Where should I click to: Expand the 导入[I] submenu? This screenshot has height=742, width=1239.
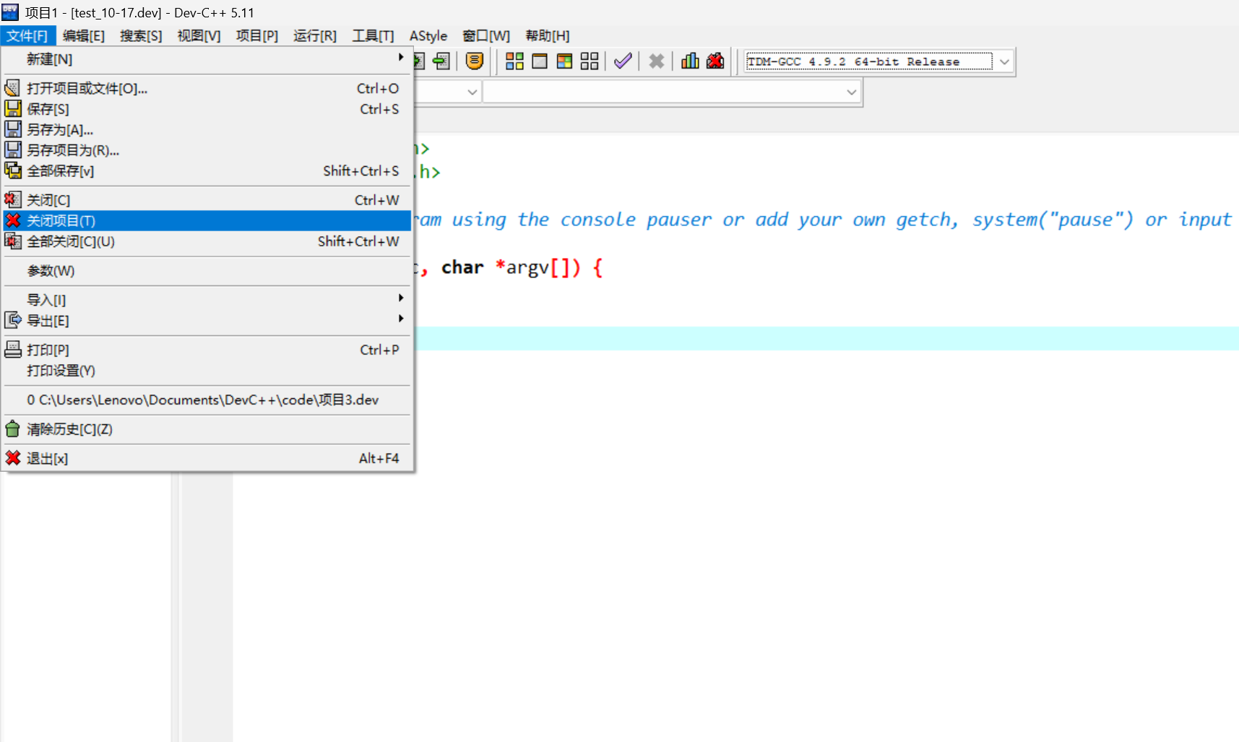pyautogui.click(x=207, y=299)
